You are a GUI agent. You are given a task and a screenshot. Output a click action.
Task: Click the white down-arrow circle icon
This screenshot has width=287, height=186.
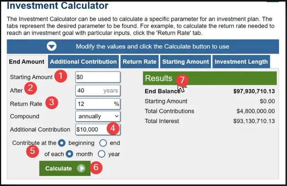point(52,46)
